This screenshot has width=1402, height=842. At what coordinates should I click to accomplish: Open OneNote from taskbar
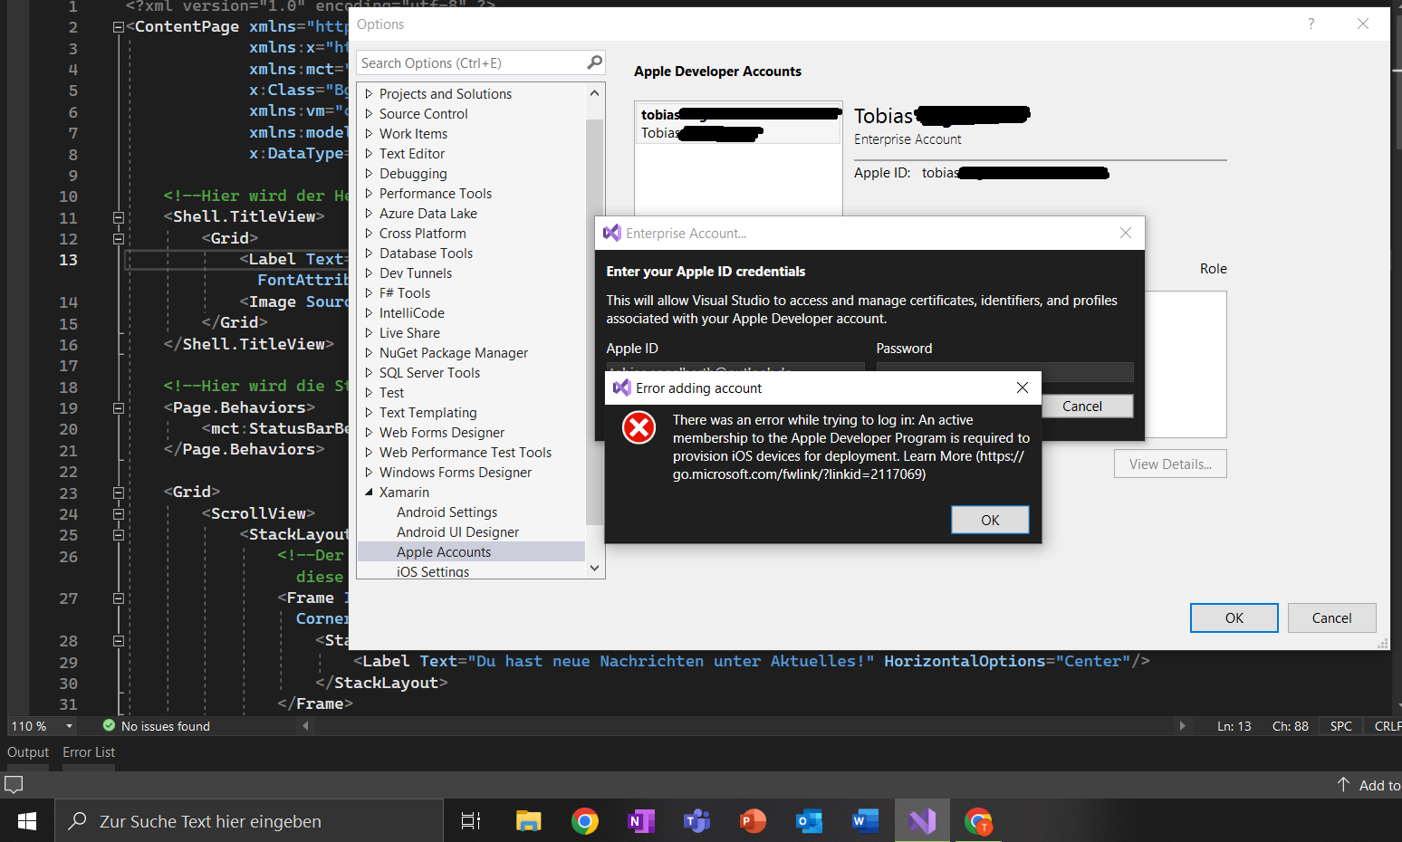[640, 821]
